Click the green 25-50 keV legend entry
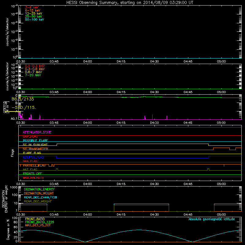The image size is (245, 245). [33, 17]
